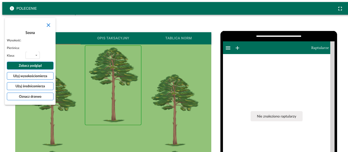348x152 pixels.
Task: Click the Pierśnica label
Action: tap(13, 48)
